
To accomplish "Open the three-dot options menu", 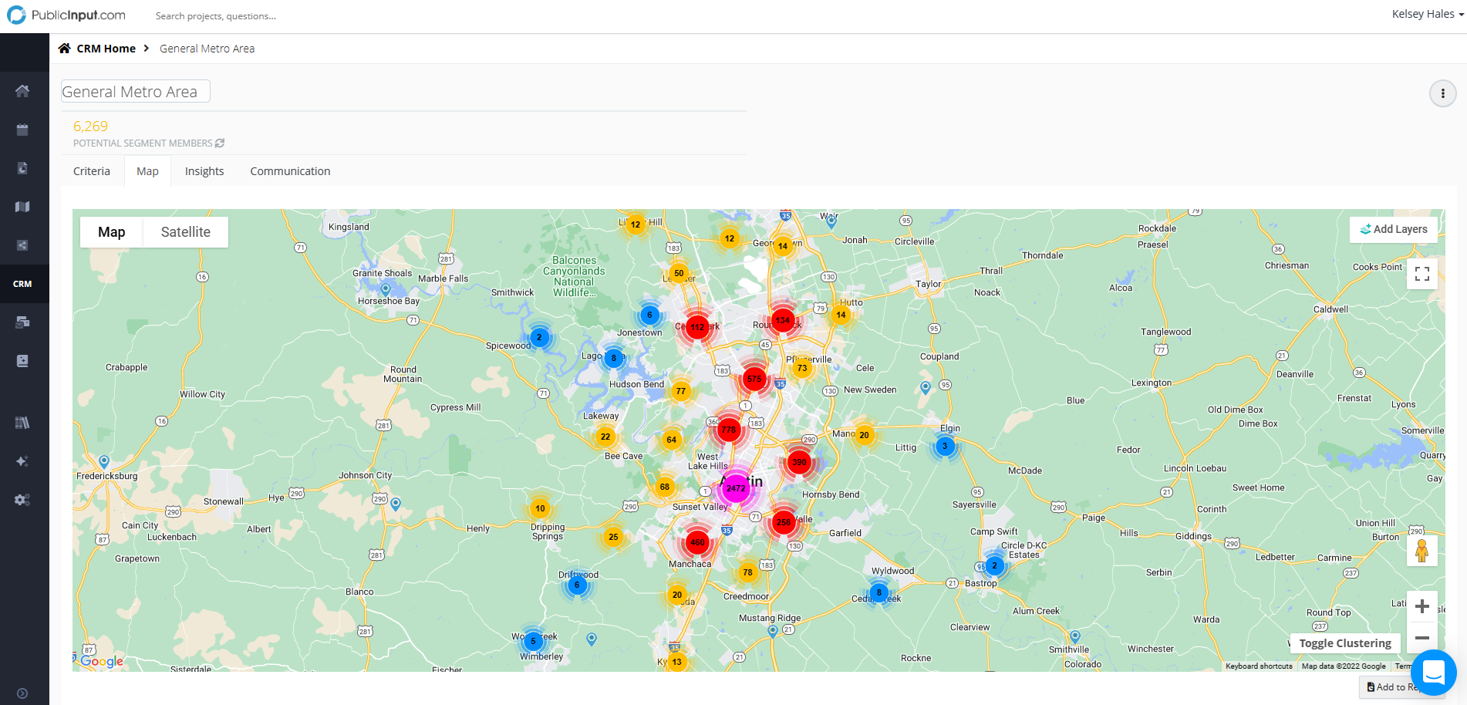I will [1442, 93].
